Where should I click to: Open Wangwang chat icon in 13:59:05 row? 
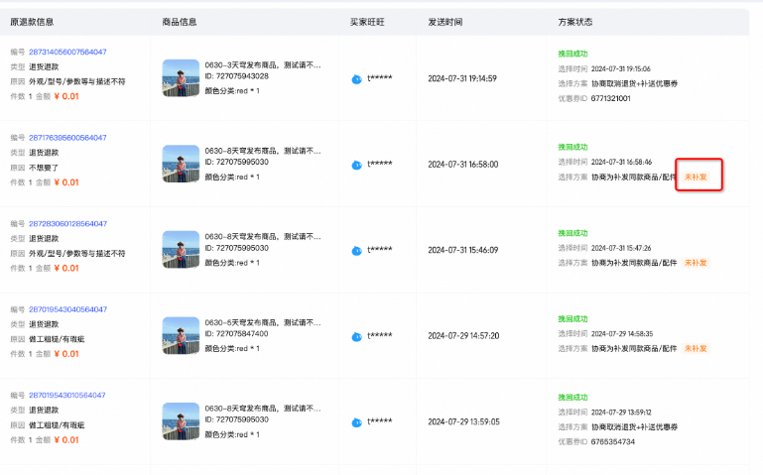coord(356,422)
